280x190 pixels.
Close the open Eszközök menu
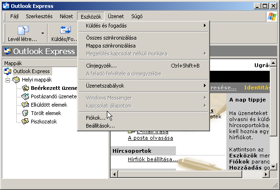point(91,17)
